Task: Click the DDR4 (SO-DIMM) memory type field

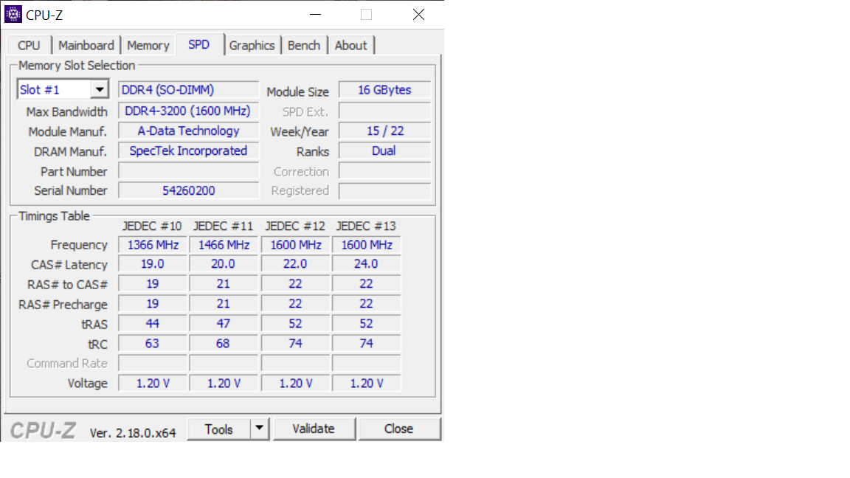Action: pyautogui.click(x=188, y=90)
